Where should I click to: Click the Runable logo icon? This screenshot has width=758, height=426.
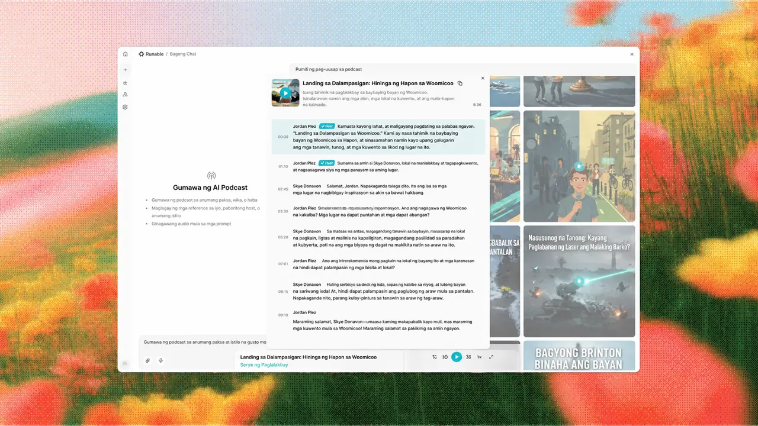[x=141, y=54]
